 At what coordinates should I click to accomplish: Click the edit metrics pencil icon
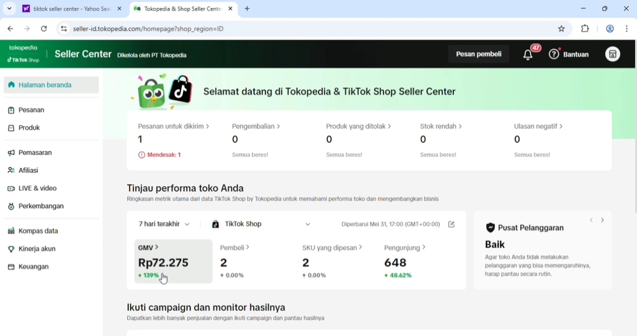tap(451, 224)
